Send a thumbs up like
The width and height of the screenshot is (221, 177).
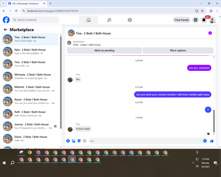click(212, 141)
